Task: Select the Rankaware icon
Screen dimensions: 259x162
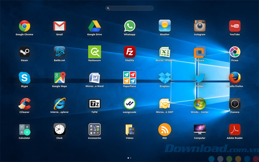Action: point(94,52)
